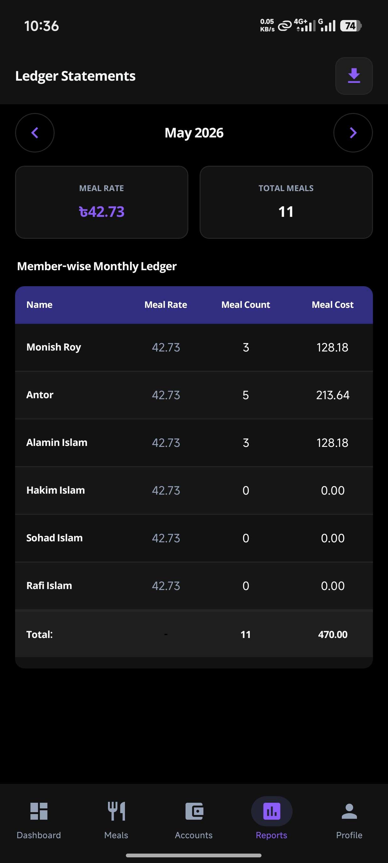
Task: Select Monish Roy ledger row
Action: point(194,347)
